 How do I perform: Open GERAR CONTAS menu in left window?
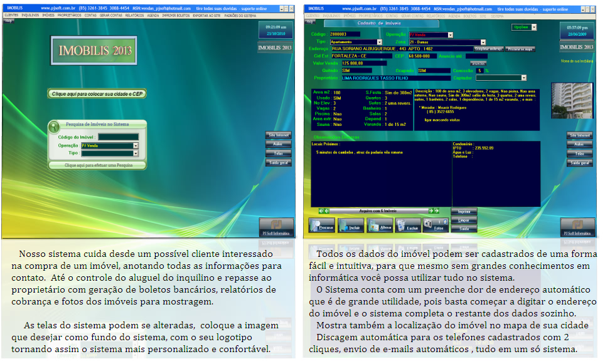point(110,16)
